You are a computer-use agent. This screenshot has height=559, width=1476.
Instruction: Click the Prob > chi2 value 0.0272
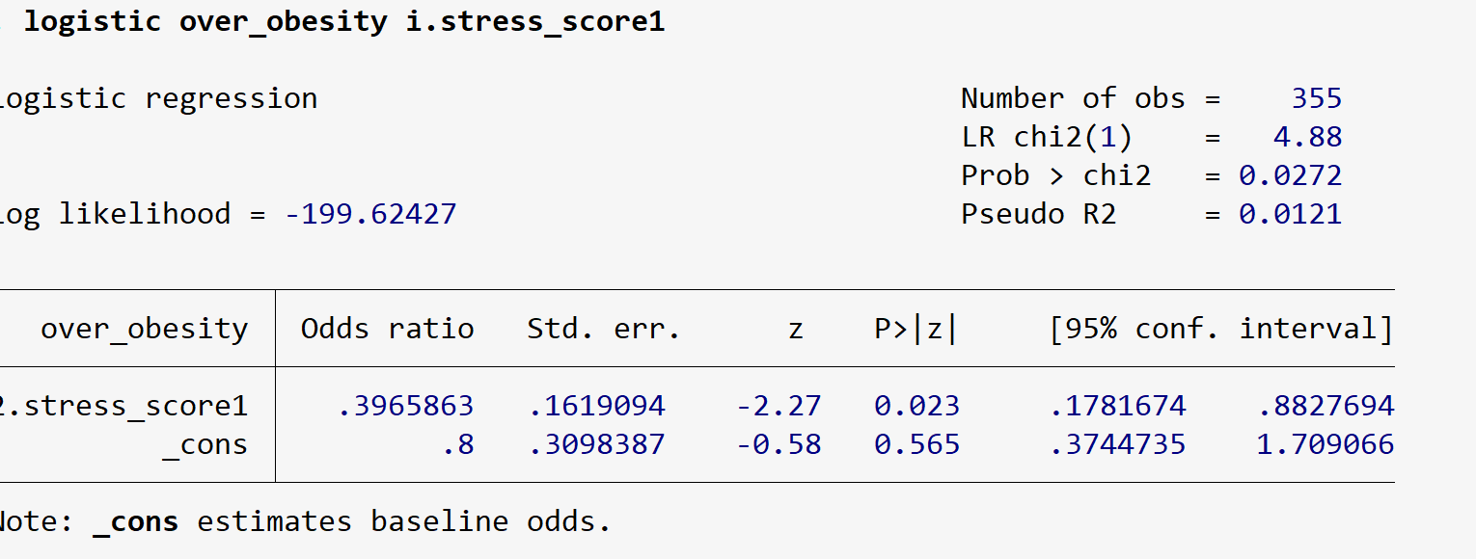(1290, 175)
